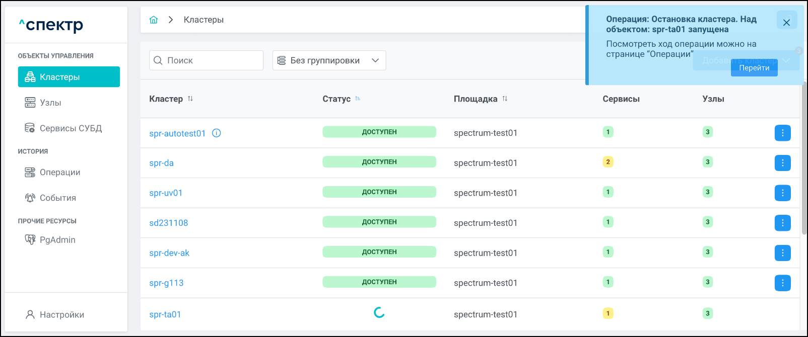Open Узлы in the sidebar
This screenshot has width=808, height=337.
pos(50,103)
